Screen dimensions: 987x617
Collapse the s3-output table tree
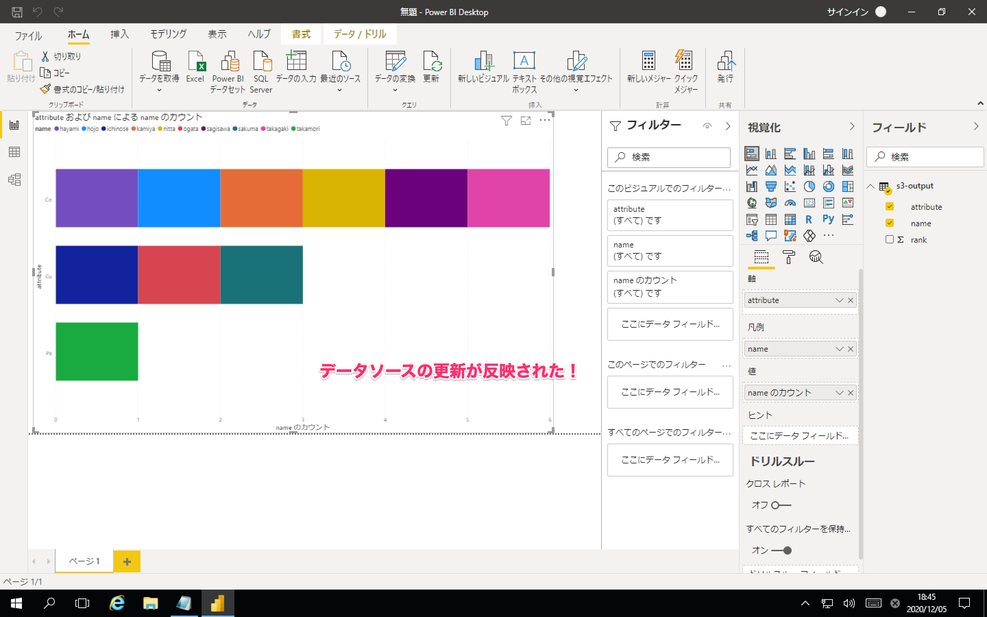[870, 186]
